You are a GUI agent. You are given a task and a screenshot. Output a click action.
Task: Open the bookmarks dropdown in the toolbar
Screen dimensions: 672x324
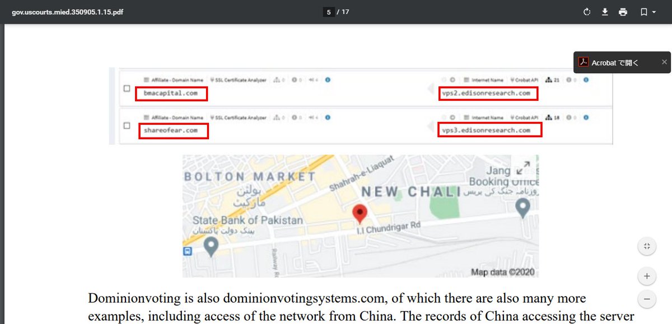pos(648,12)
